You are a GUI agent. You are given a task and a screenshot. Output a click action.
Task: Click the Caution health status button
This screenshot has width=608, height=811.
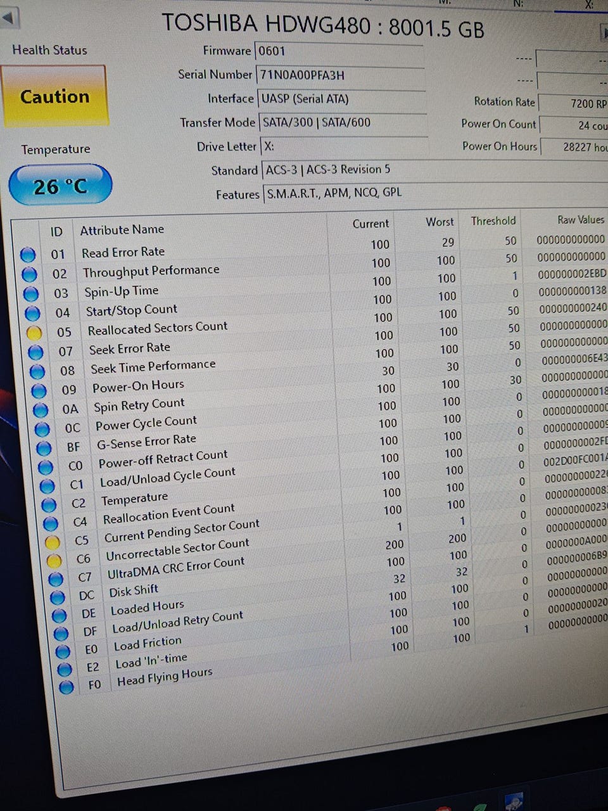(54, 97)
